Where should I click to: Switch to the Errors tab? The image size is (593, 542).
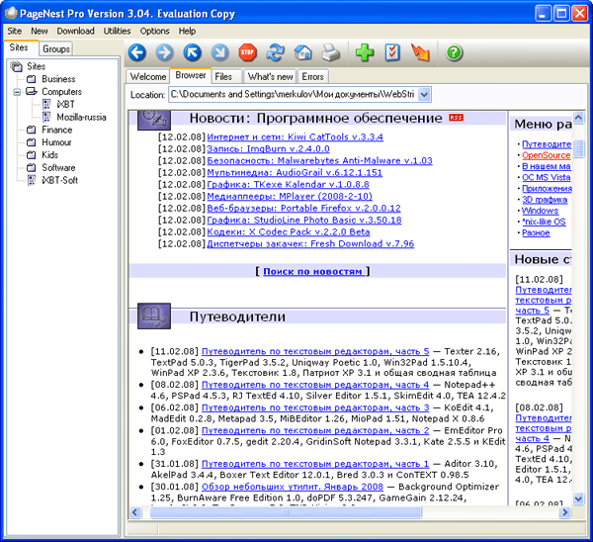(x=312, y=77)
